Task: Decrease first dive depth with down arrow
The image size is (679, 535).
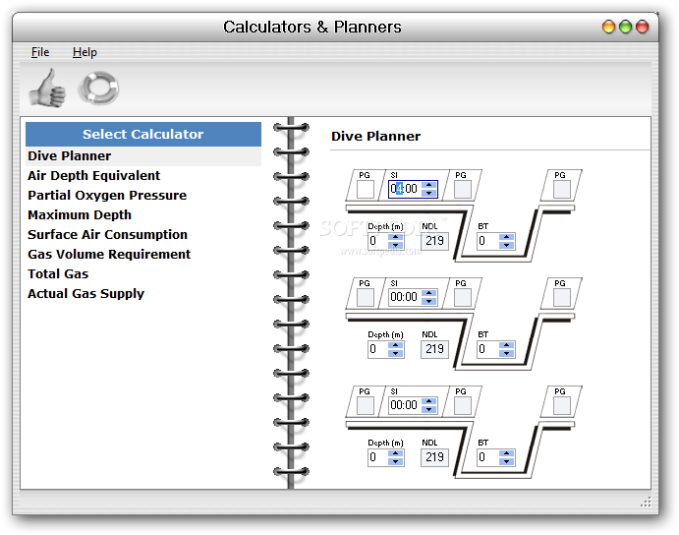Action: point(395,245)
